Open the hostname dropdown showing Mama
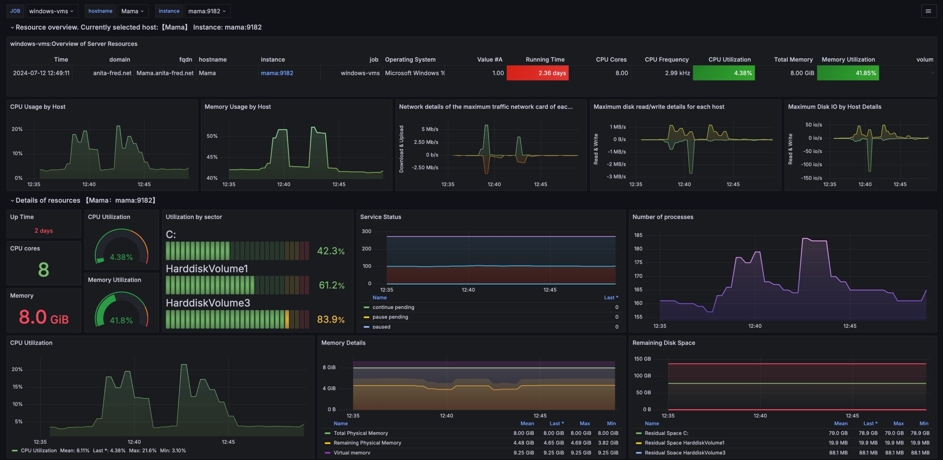 (133, 11)
